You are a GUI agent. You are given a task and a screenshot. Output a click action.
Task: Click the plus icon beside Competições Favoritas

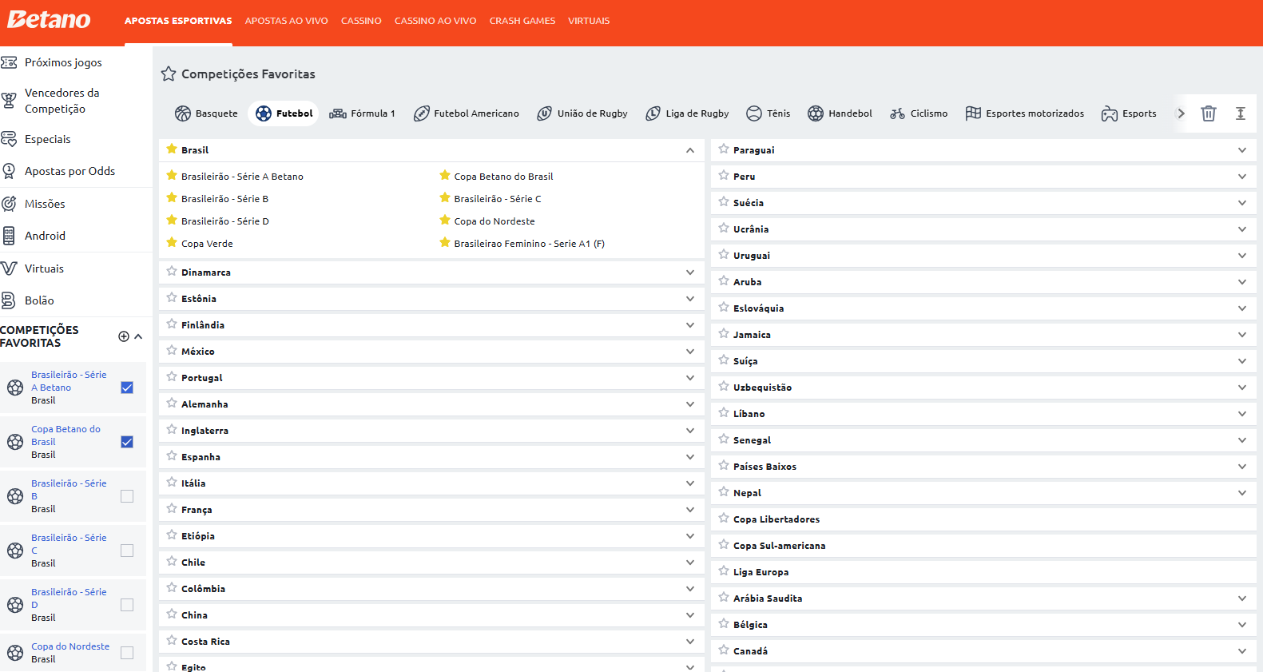click(124, 336)
